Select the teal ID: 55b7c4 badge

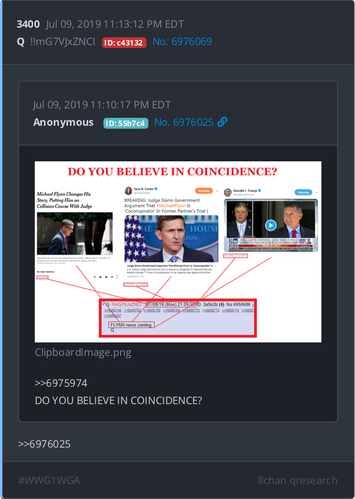[126, 123]
